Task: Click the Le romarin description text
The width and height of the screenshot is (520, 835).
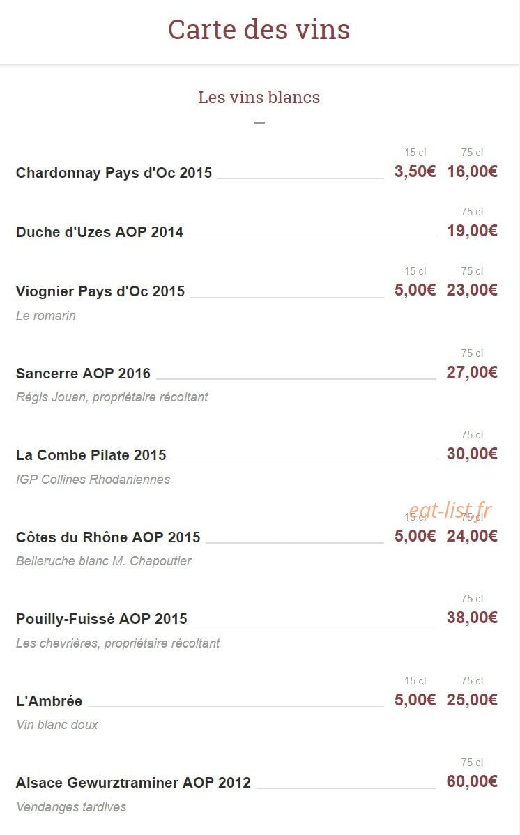Action: pyautogui.click(x=46, y=316)
